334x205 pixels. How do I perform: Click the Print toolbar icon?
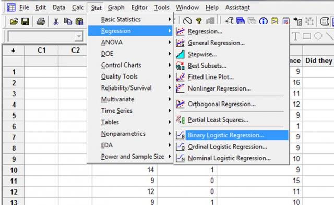tap(41, 21)
